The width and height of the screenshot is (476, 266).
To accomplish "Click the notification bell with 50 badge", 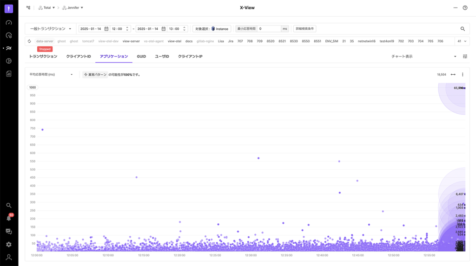I will [x=8, y=218].
